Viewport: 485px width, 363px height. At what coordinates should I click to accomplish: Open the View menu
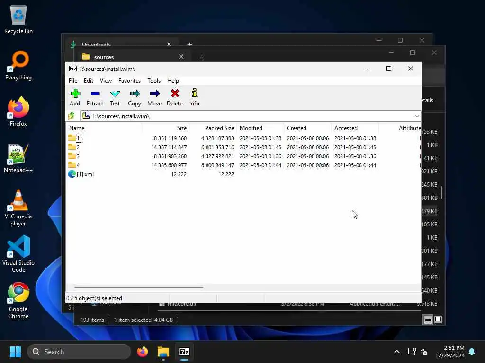pos(106,80)
